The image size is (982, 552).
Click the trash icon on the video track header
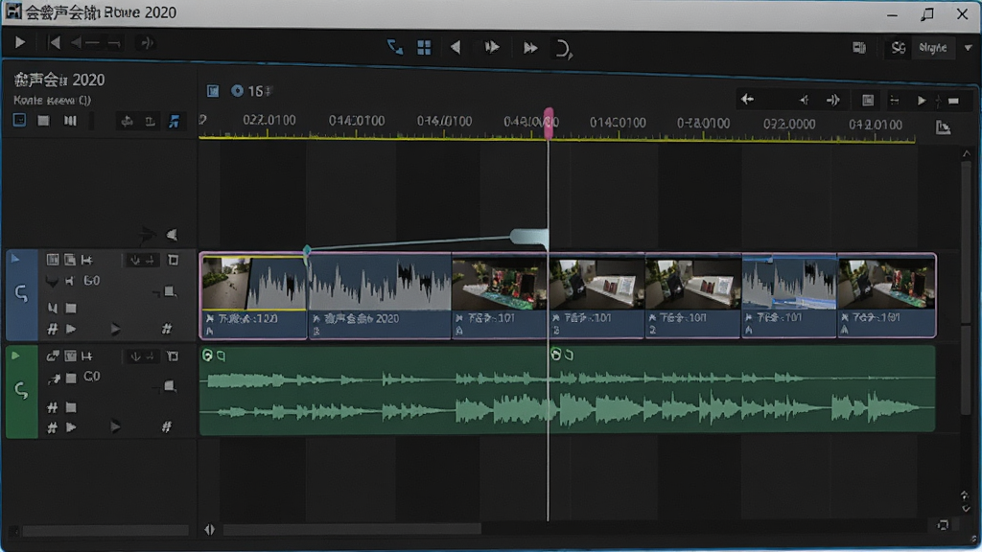point(173,259)
